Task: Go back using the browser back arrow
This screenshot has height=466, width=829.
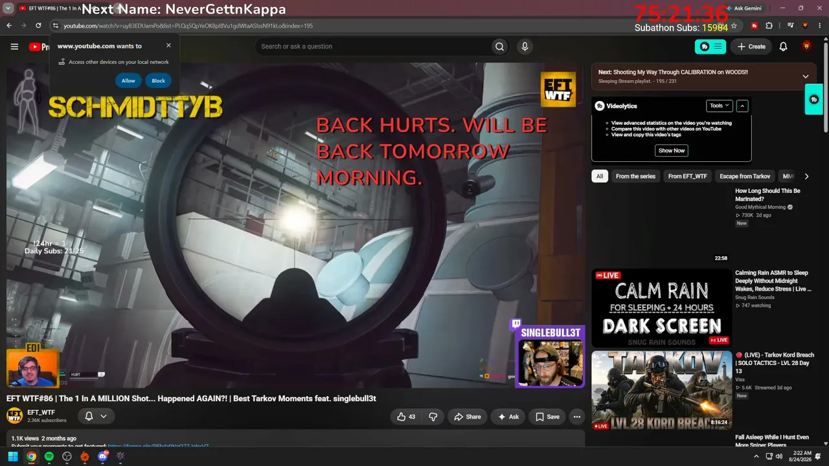Action: [x=9, y=26]
